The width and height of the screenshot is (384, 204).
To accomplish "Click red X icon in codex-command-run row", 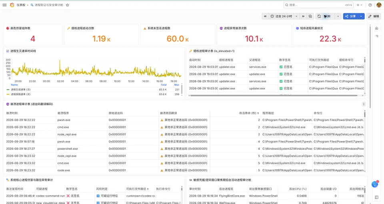I will [68, 196].
